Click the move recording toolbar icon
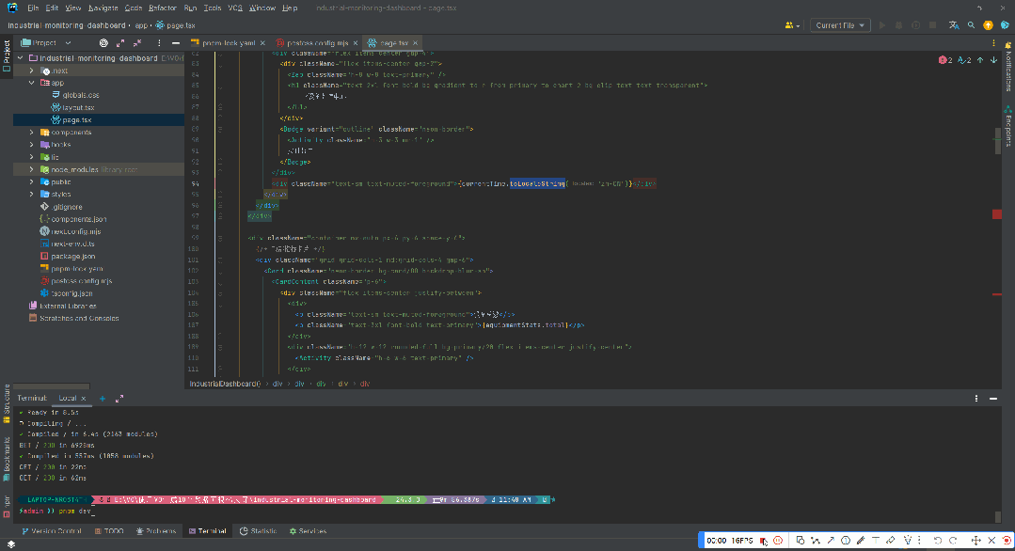1015x551 pixels. 976,541
